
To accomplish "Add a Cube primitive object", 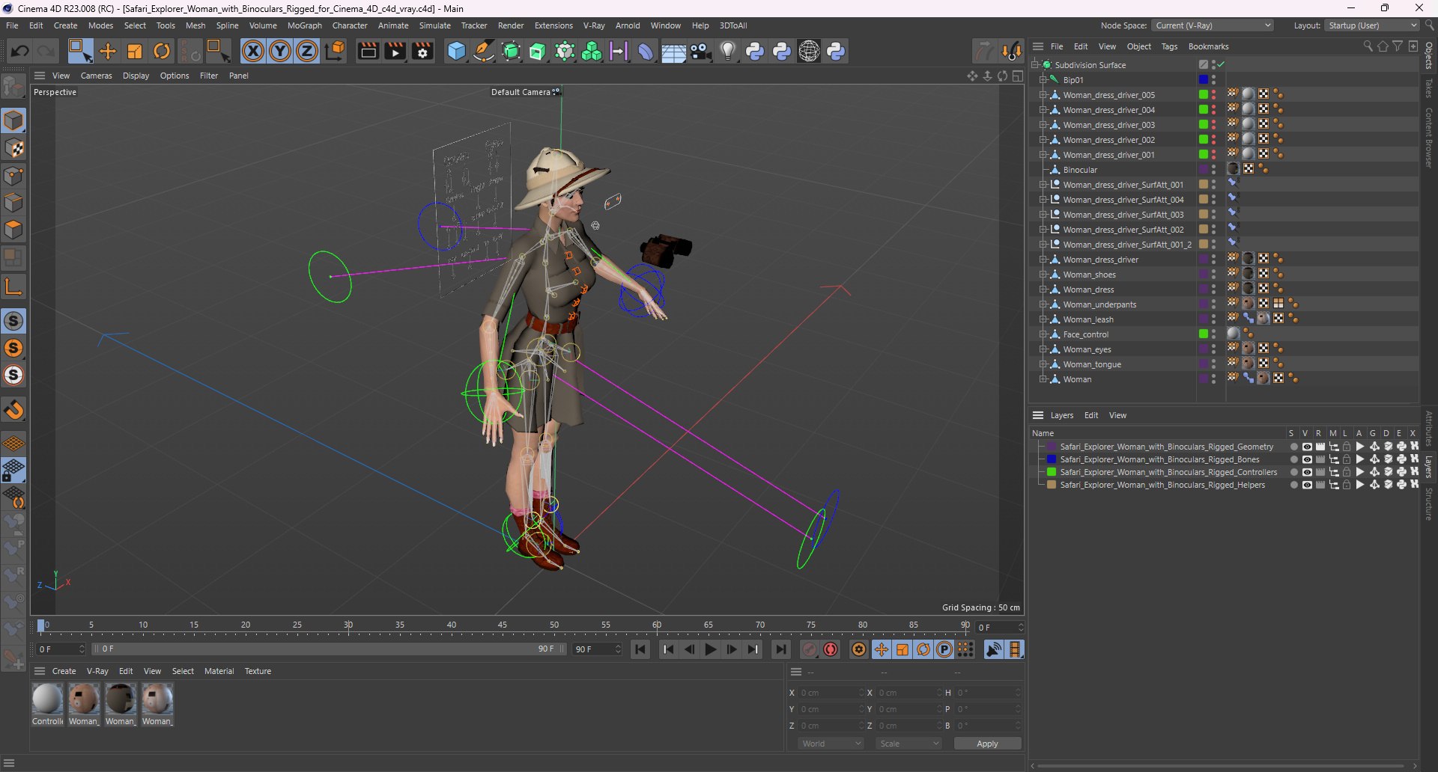I will coord(456,51).
